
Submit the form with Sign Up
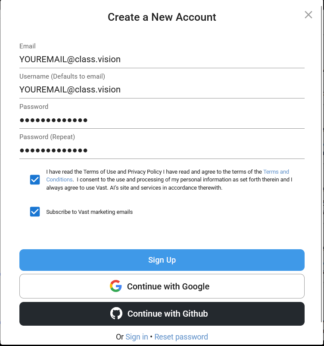click(162, 260)
